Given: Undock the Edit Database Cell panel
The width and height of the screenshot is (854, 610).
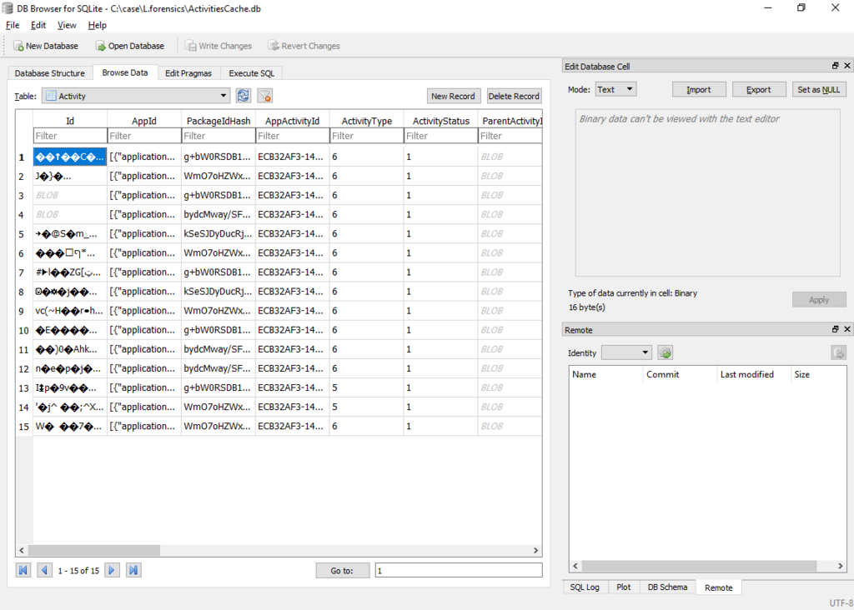Looking at the screenshot, I should point(836,66).
